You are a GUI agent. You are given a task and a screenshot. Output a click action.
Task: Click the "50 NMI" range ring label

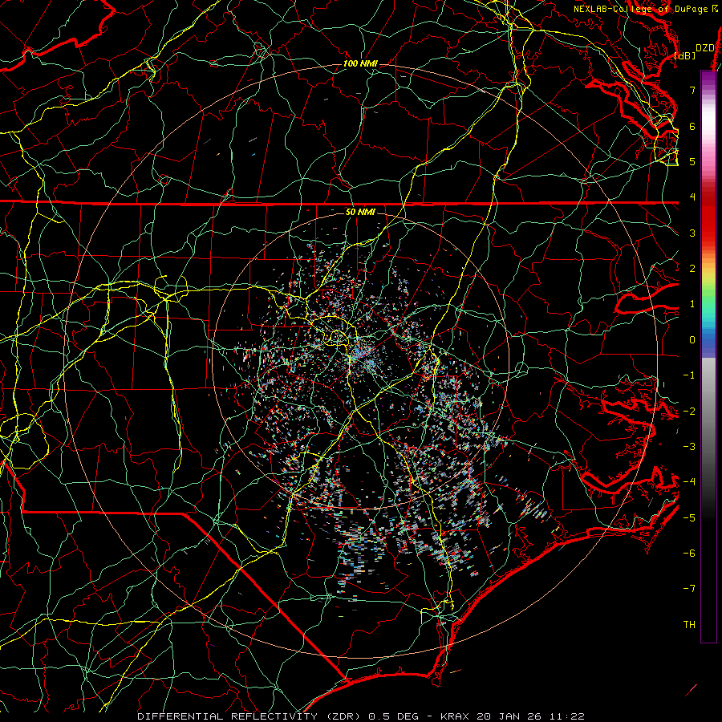point(360,212)
